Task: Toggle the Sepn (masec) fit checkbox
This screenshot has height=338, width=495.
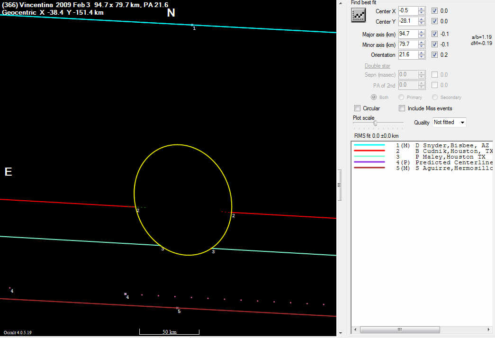Action: [435, 74]
